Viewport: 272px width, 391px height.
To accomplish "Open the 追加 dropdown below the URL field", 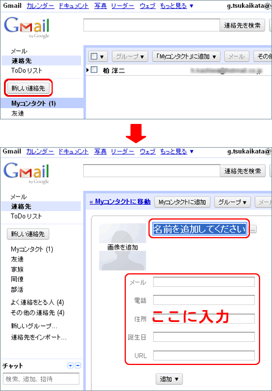I will (x=169, y=379).
